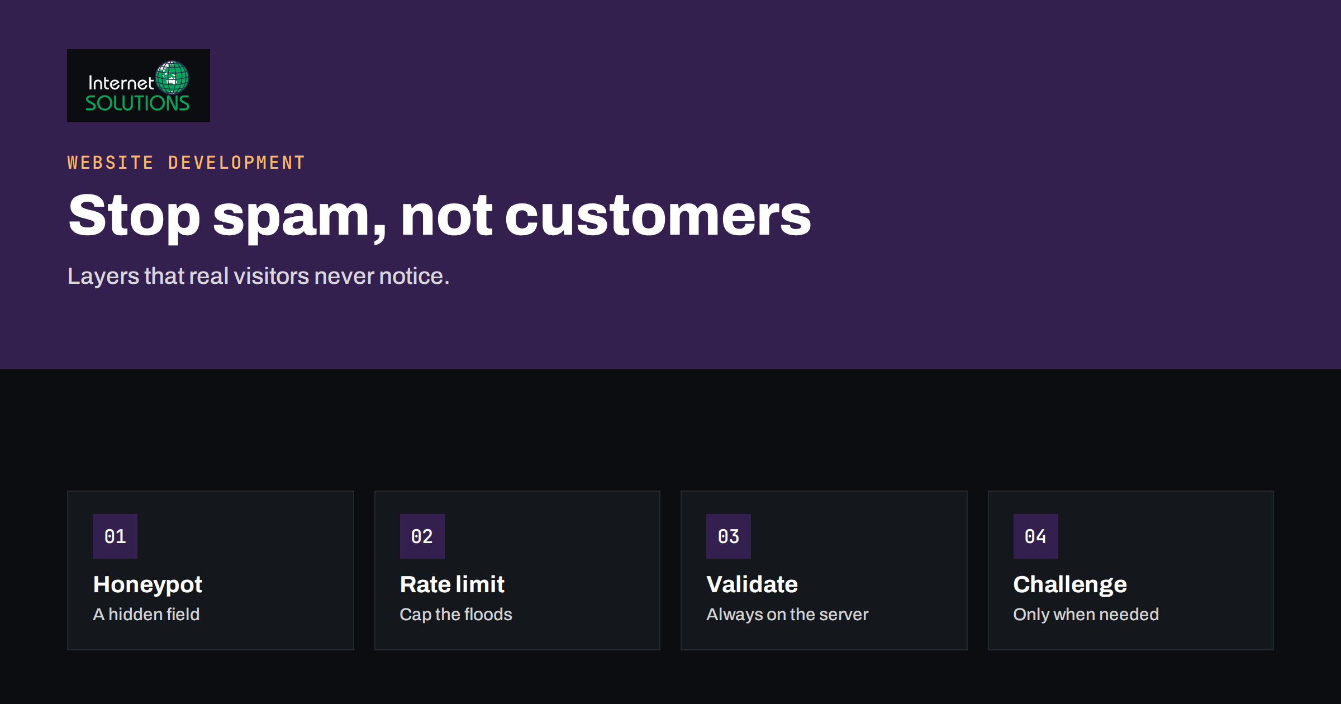Screen dimensions: 1341x704
Task: Click the text Always on the server
Action: click(787, 615)
